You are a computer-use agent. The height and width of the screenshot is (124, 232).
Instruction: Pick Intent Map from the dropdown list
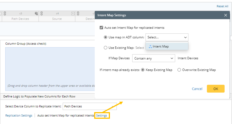point(160,46)
